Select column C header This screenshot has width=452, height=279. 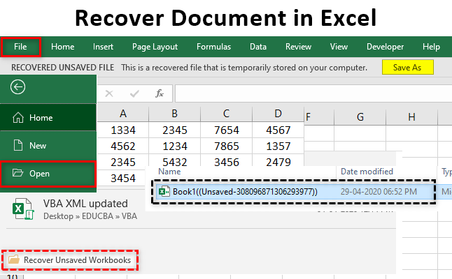(226, 114)
